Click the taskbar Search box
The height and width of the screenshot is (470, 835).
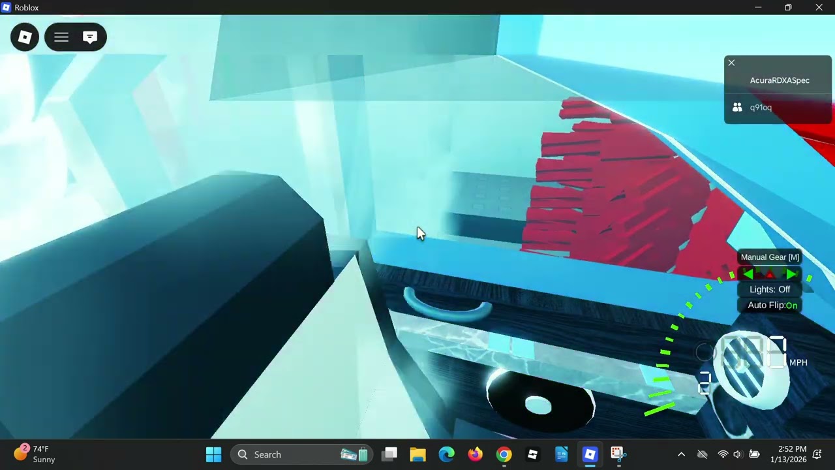tap(303, 454)
